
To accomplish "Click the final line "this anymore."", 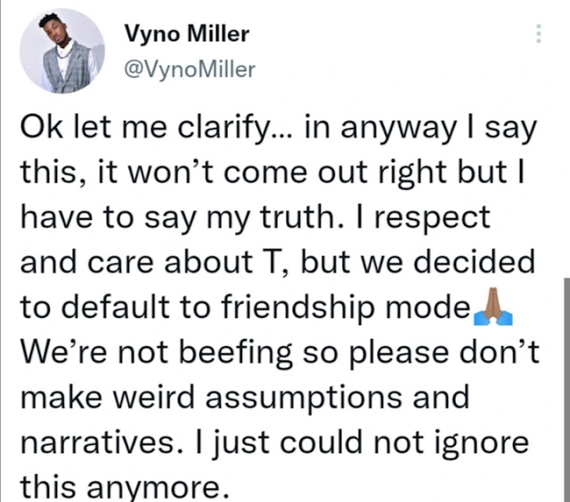I will tap(125, 487).
